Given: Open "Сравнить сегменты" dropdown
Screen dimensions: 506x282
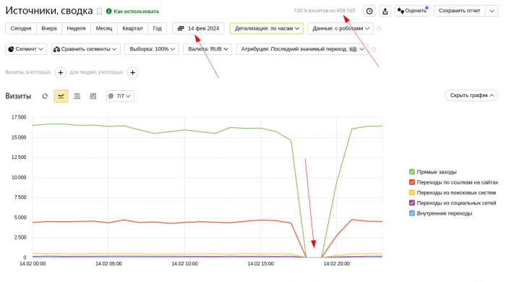Looking at the screenshot, I should [x=85, y=49].
